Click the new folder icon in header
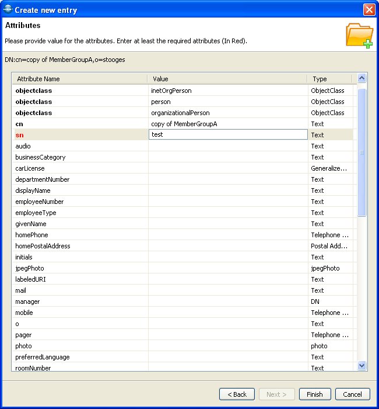The width and height of the screenshot is (379, 409). [359, 35]
